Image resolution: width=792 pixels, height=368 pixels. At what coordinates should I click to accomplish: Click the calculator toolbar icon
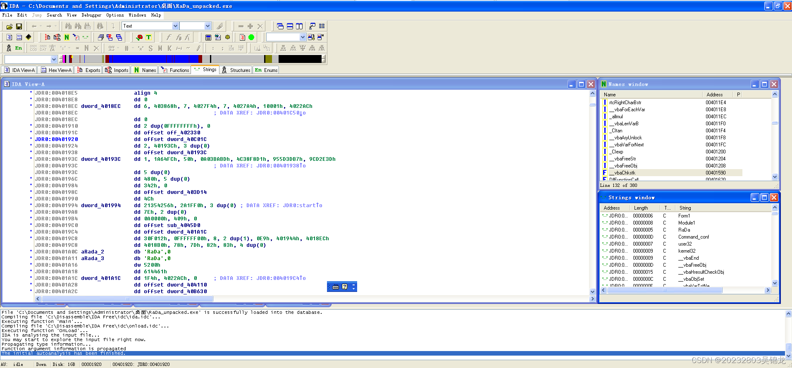pyautogui.click(x=208, y=37)
